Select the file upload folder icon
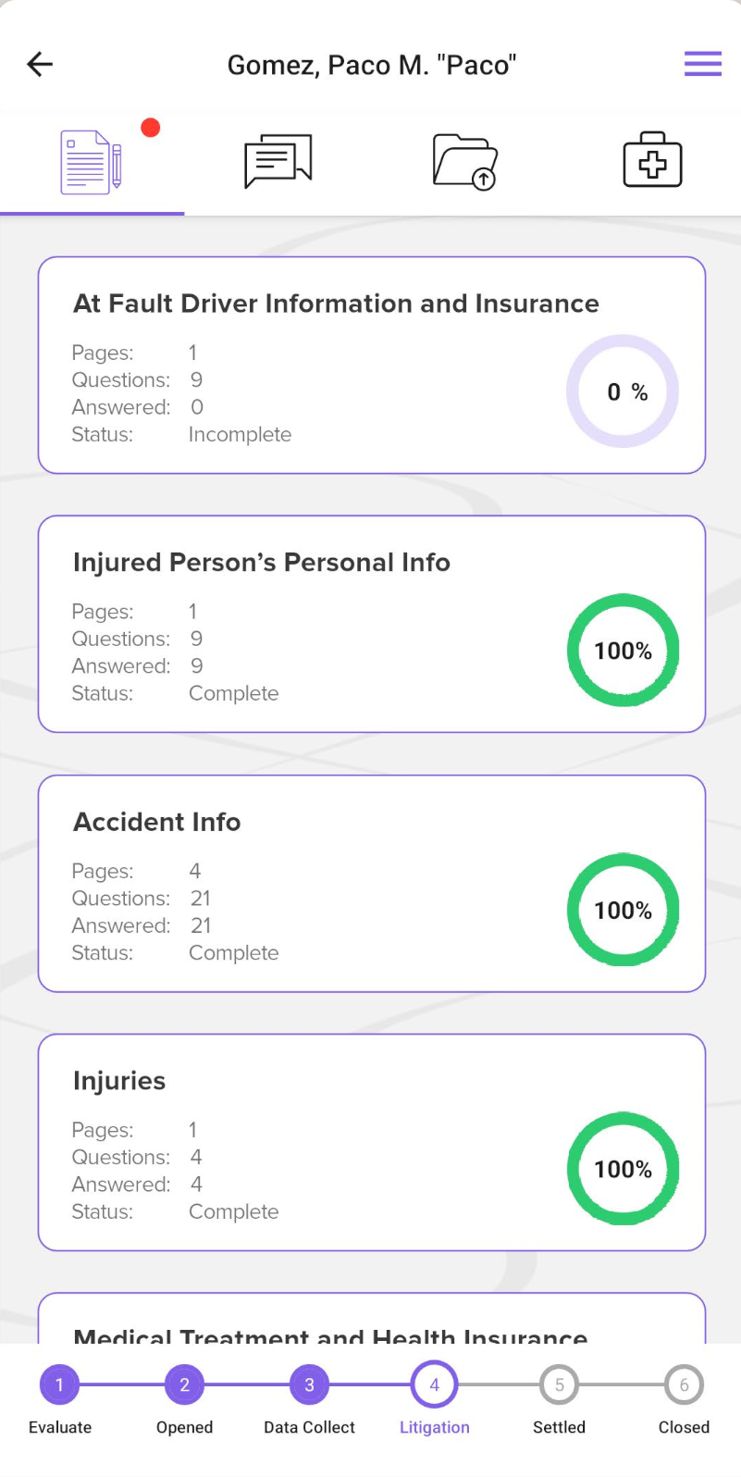Viewport: 741px width, 1477px height. click(464, 160)
